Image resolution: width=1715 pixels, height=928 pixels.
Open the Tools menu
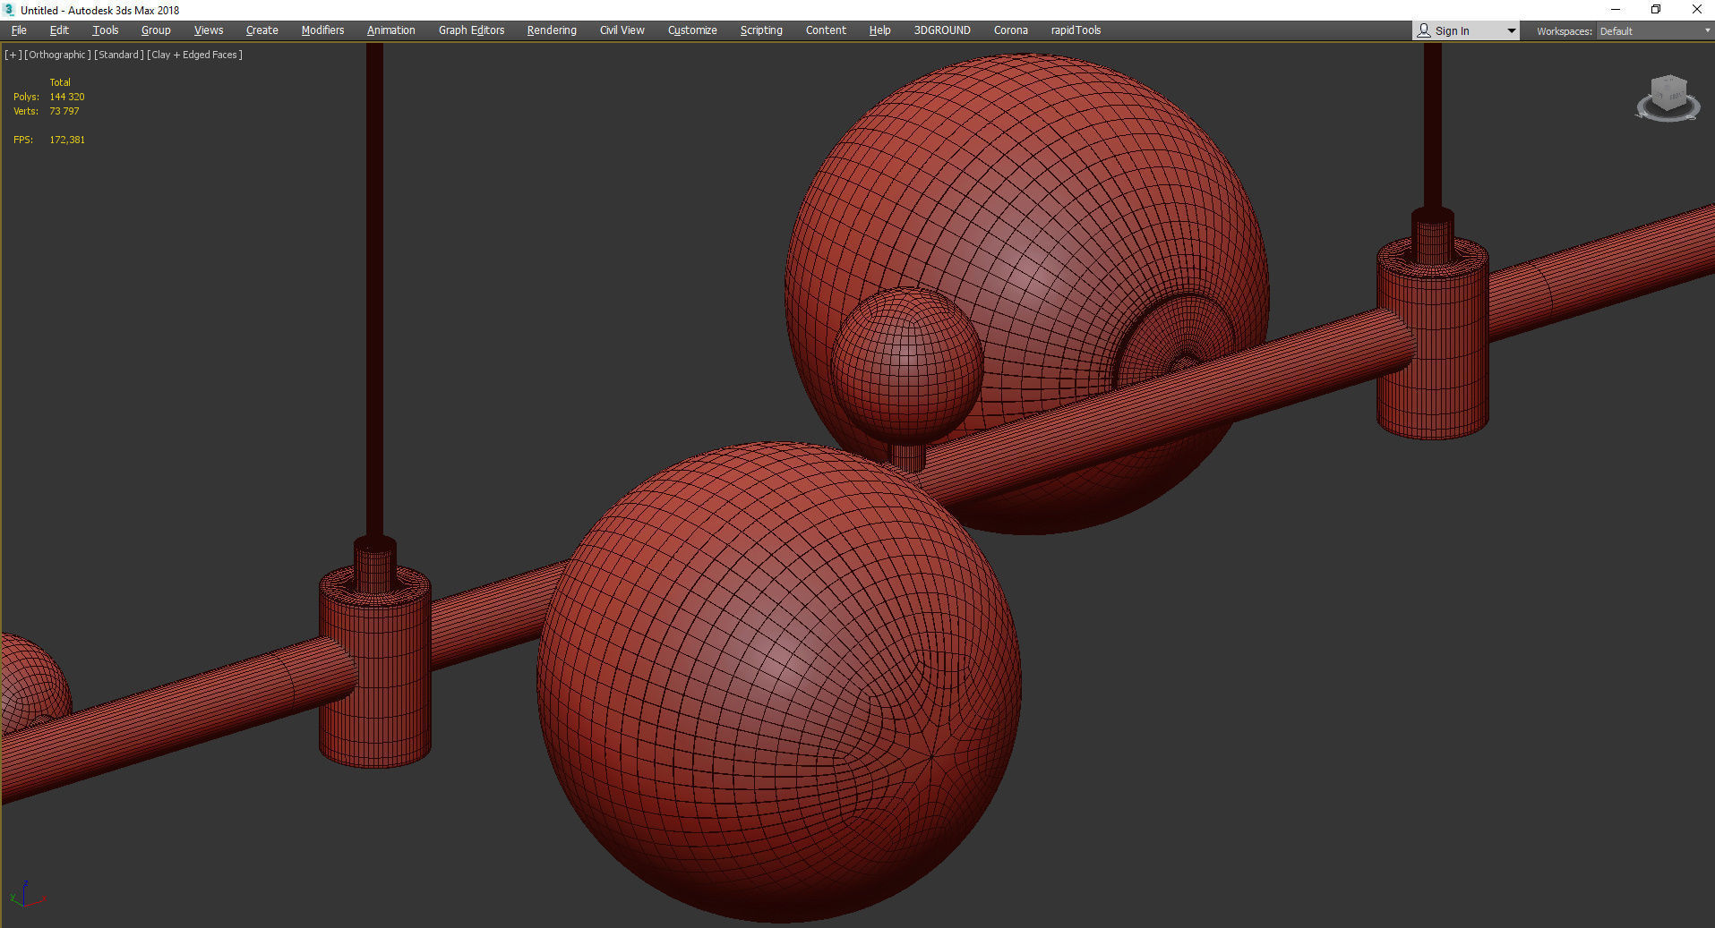106,30
